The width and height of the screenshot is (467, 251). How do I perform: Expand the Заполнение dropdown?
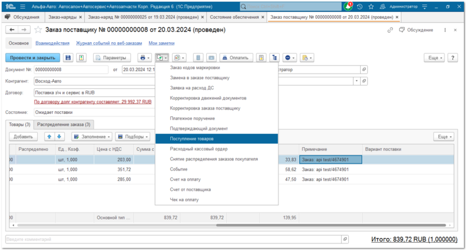pos(92,137)
